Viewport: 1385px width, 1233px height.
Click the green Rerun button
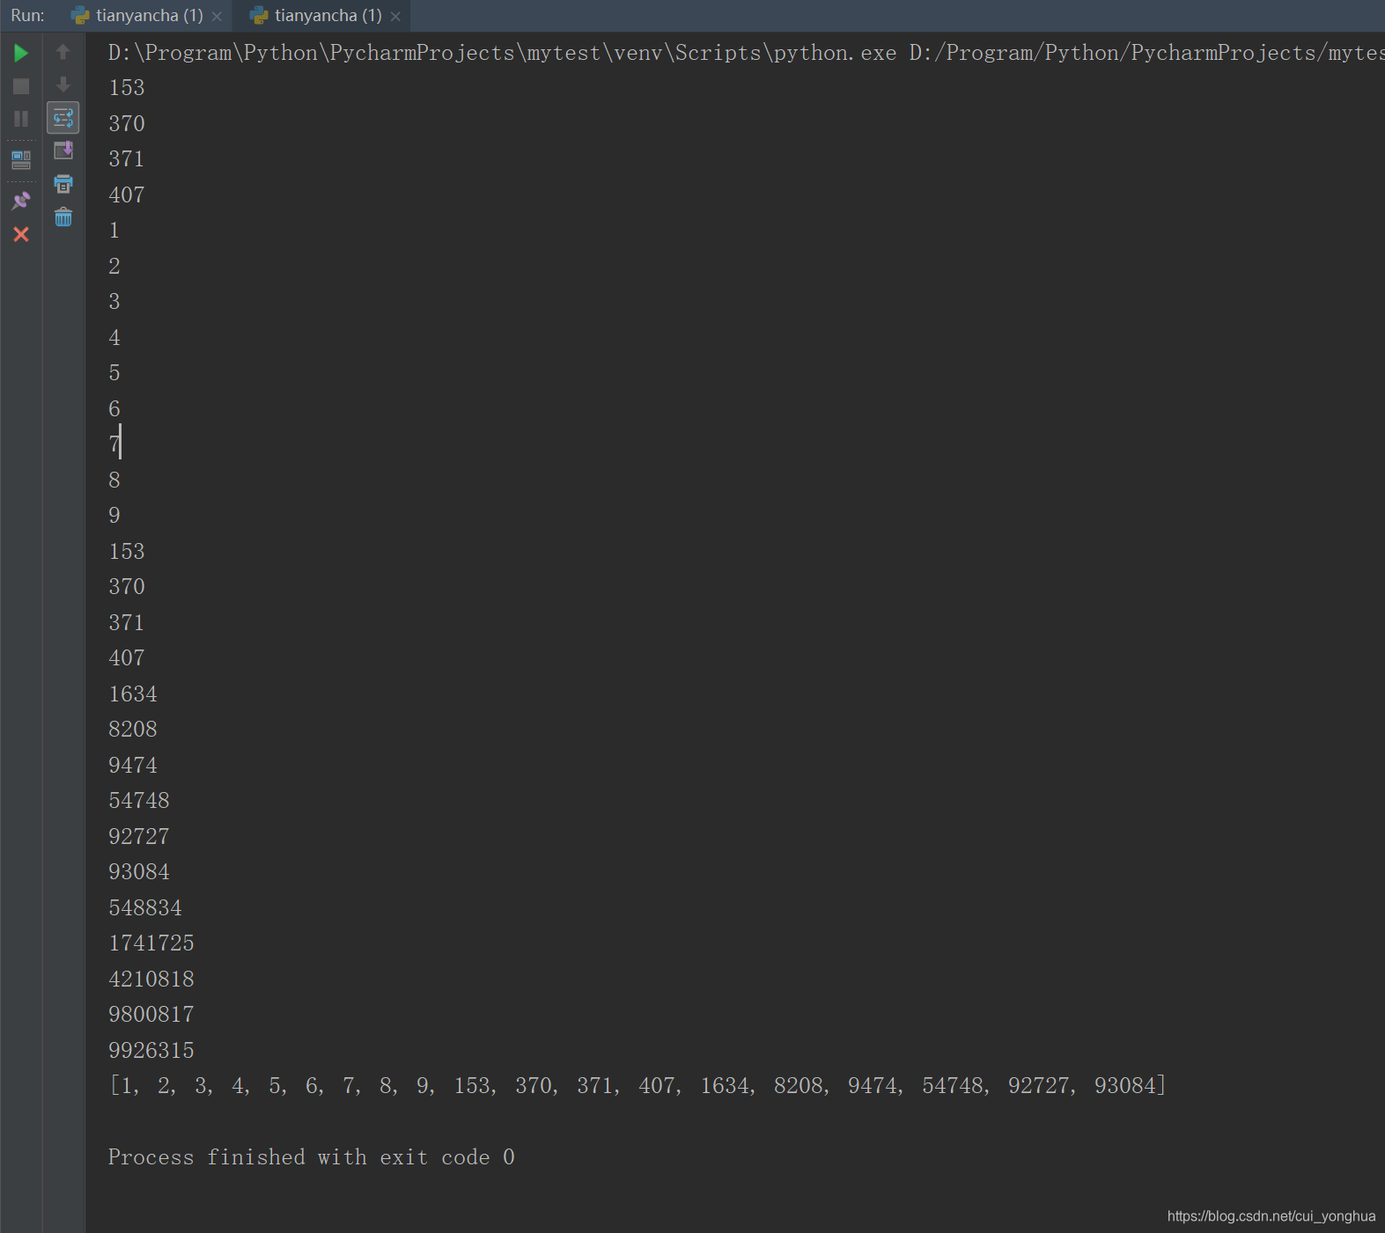click(x=21, y=53)
